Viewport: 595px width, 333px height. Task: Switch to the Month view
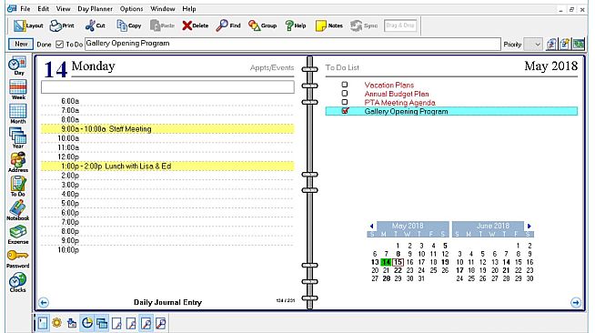pyautogui.click(x=18, y=114)
